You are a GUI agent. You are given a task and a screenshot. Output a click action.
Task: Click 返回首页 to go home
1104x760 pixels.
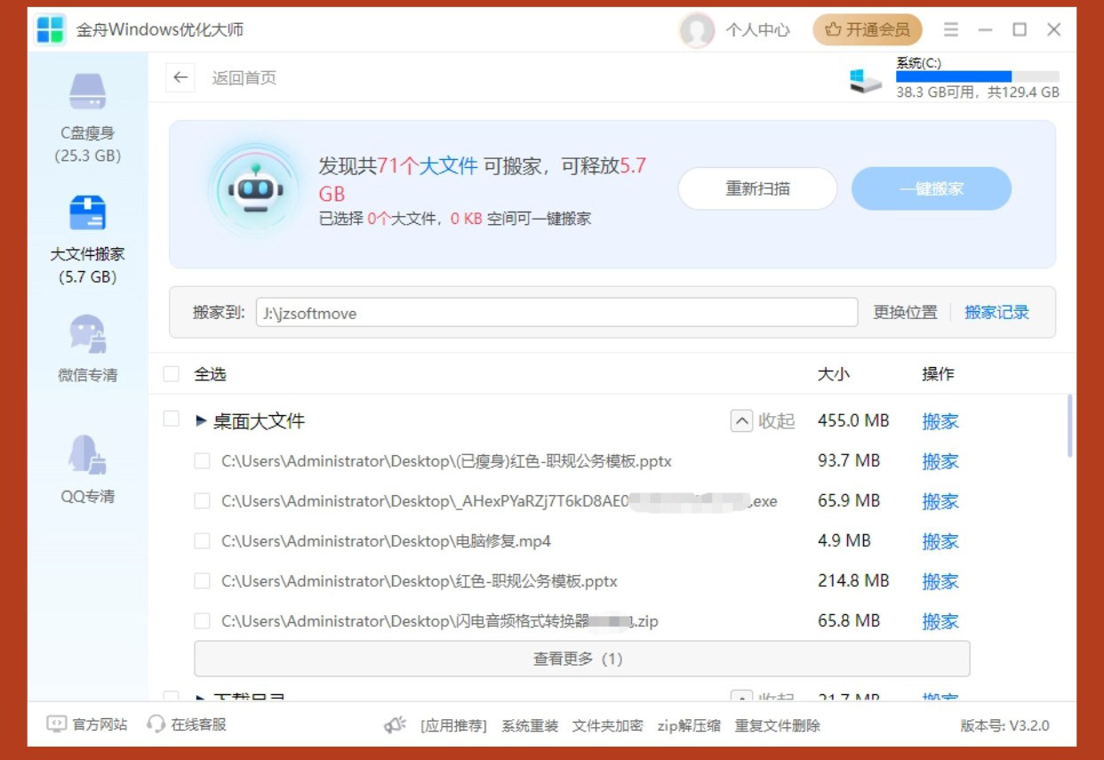click(x=244, y=77)
